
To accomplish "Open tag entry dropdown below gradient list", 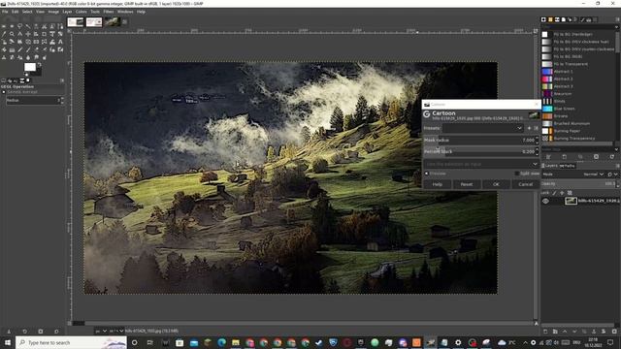I will point(616,149).
